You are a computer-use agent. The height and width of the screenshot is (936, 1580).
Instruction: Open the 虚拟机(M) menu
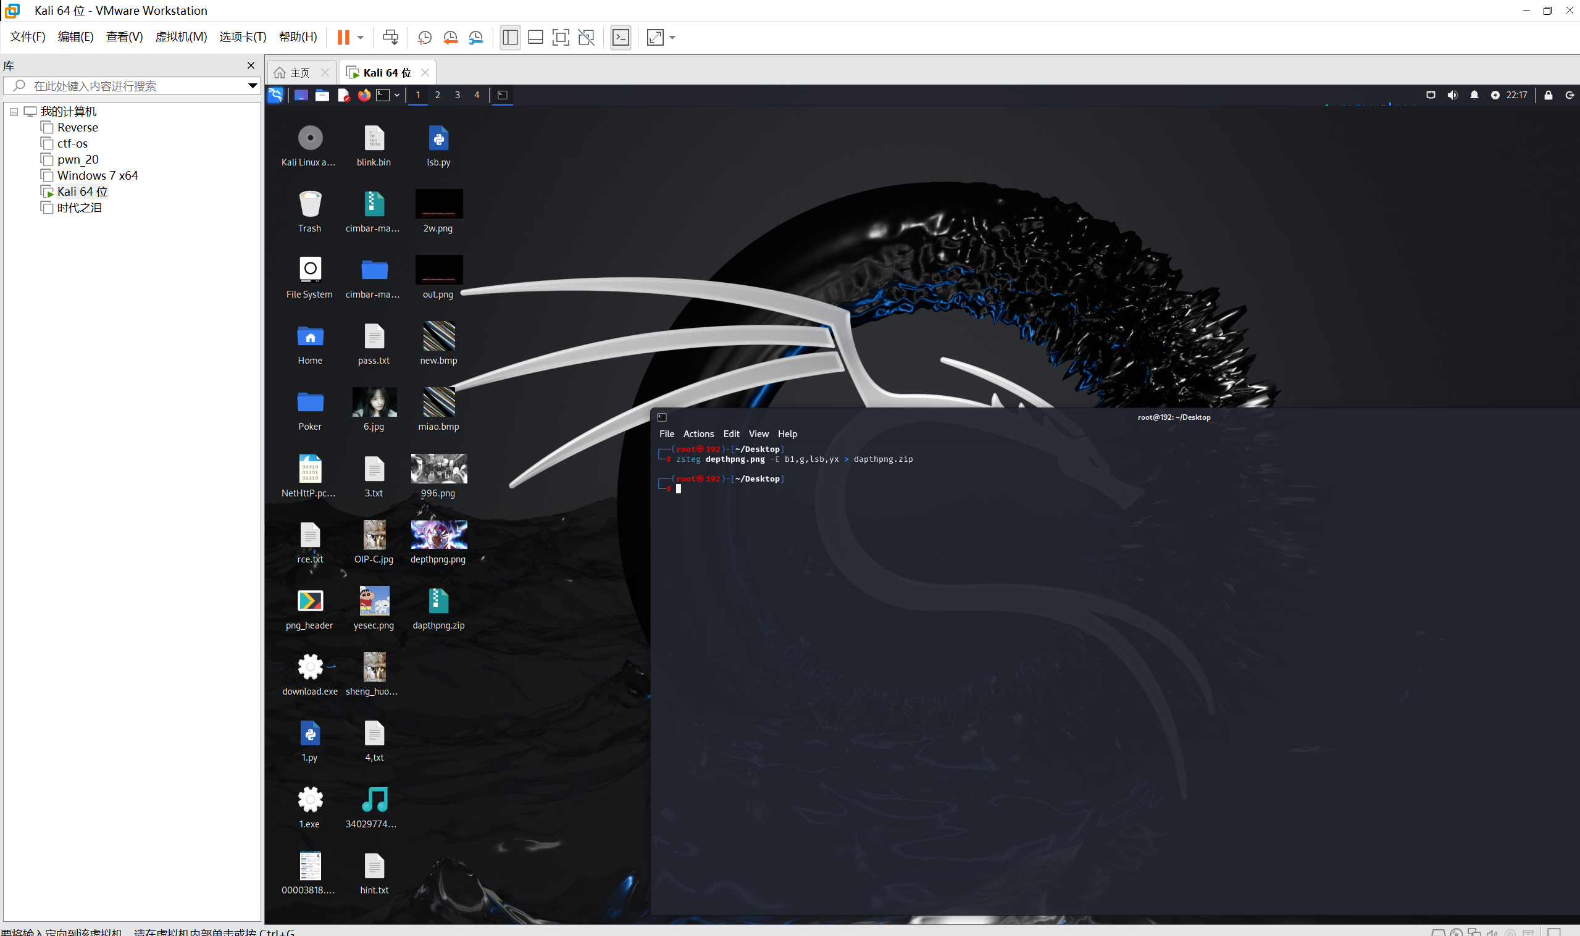point(181,36)
